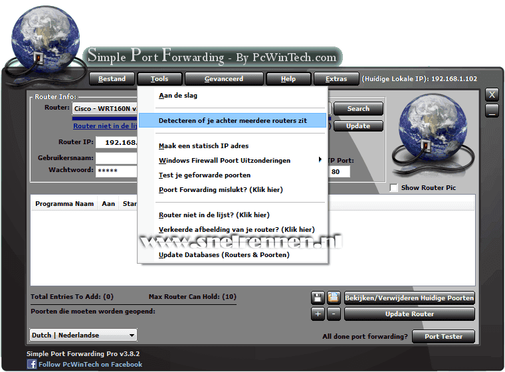Open the Gevanceerd menu

224,78
